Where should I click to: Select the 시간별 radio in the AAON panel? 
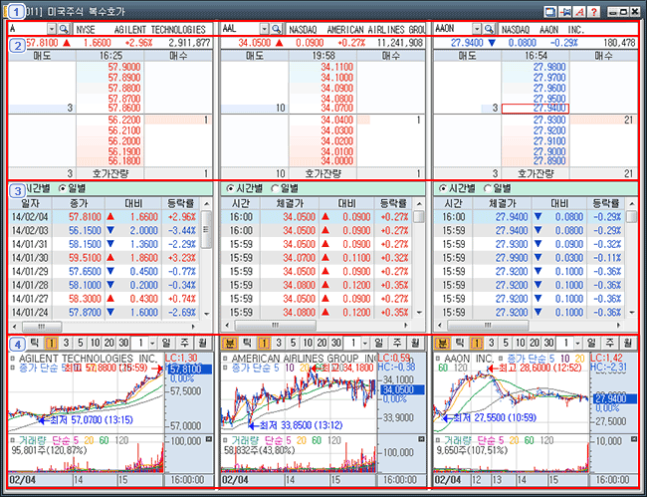click(x=442, y=188)
